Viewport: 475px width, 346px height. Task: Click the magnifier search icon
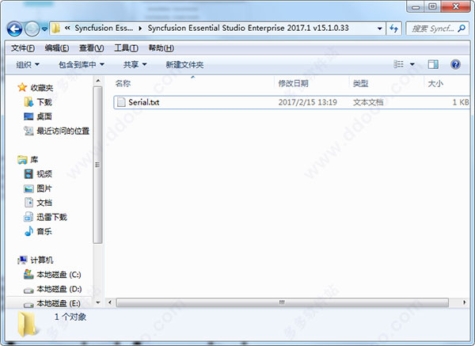coord(462,29)
